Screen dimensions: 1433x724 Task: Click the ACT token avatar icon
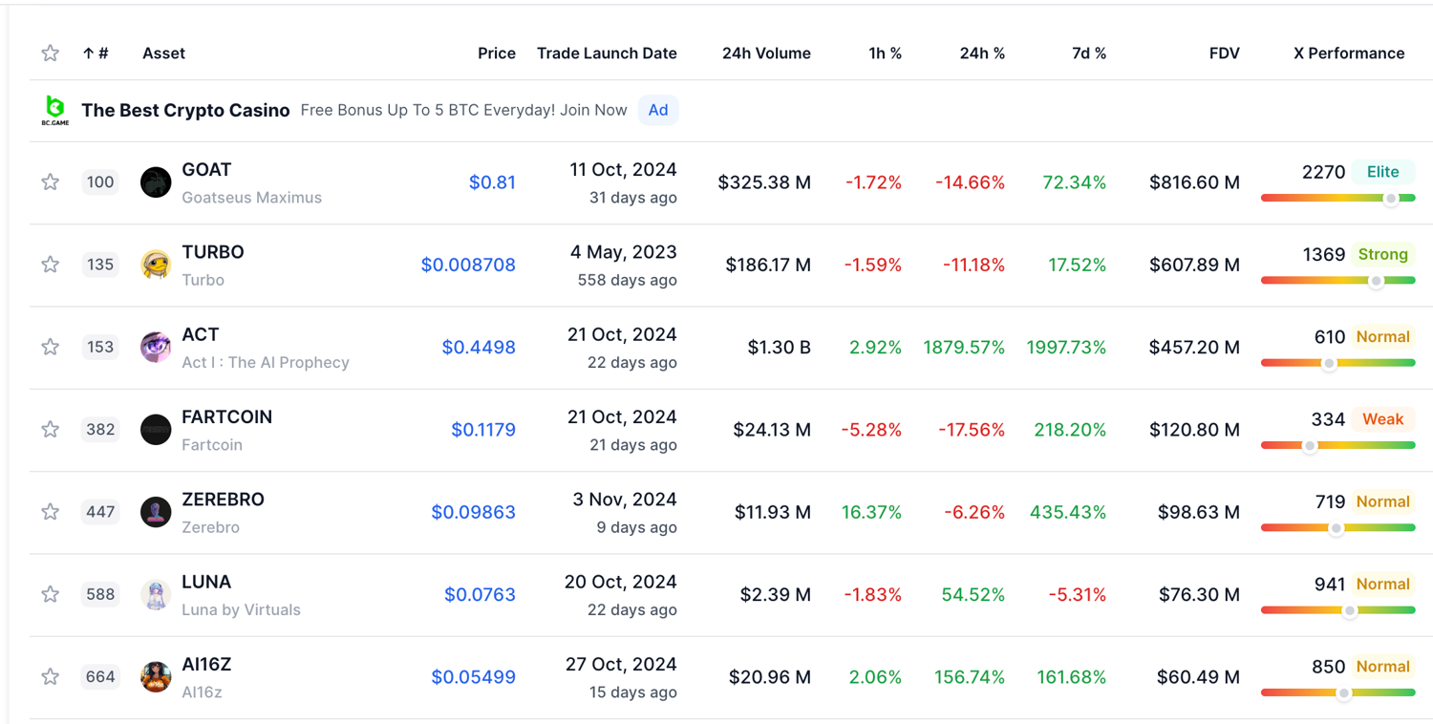pos(156,347)
